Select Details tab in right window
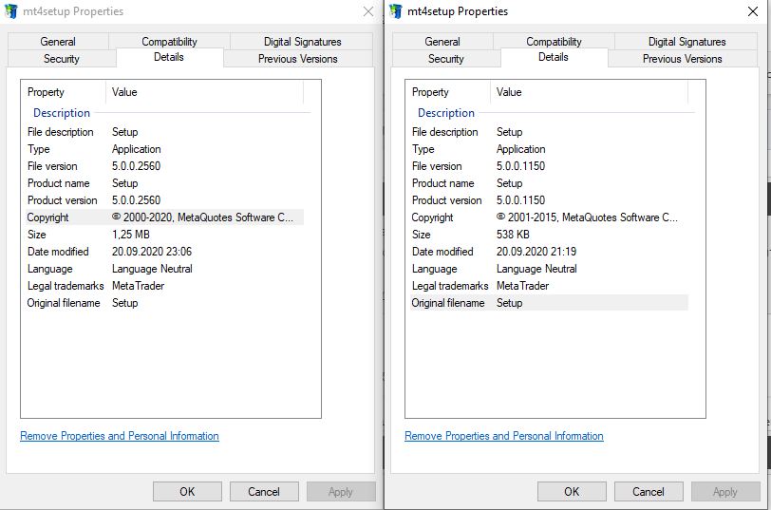 [554, 57]
